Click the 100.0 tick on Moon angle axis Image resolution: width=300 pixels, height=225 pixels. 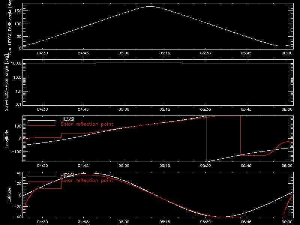pyautogui.click(x=16, y=63)
